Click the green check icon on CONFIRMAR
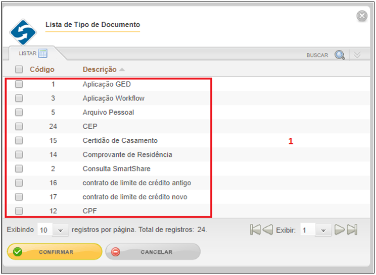This screenshot has height=275, width=376. [18, 252]
